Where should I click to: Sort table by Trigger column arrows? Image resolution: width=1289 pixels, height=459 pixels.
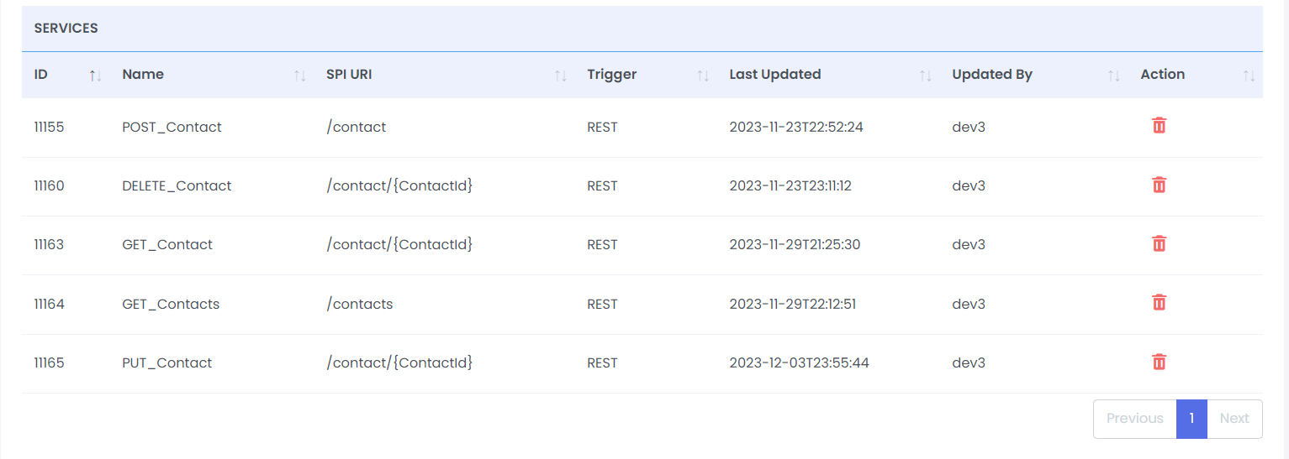[703, 76]
